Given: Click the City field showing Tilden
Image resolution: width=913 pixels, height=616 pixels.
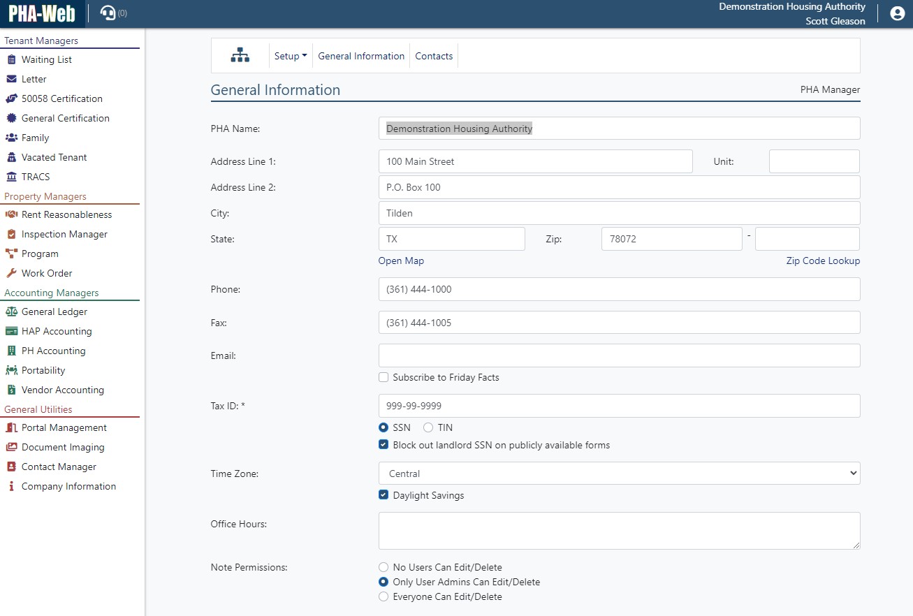Looking at the screenshot, I should pyautogui.click(x=620, y=213).
